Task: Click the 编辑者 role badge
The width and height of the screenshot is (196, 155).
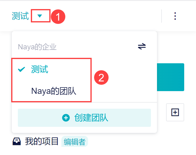Action: [x=74, y=142]
